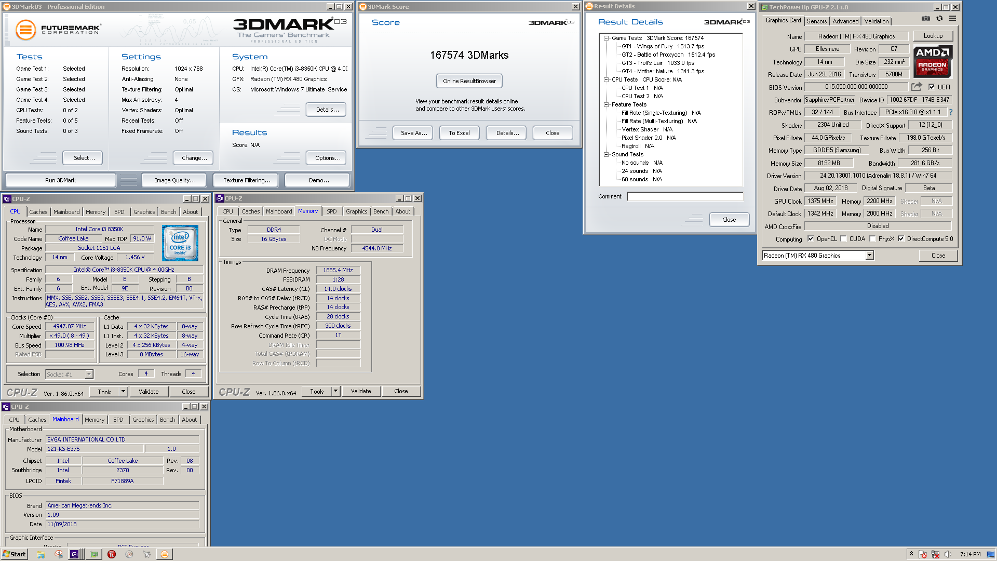
Task: Click the Run 3DMark button
Action: coord(60,180)
